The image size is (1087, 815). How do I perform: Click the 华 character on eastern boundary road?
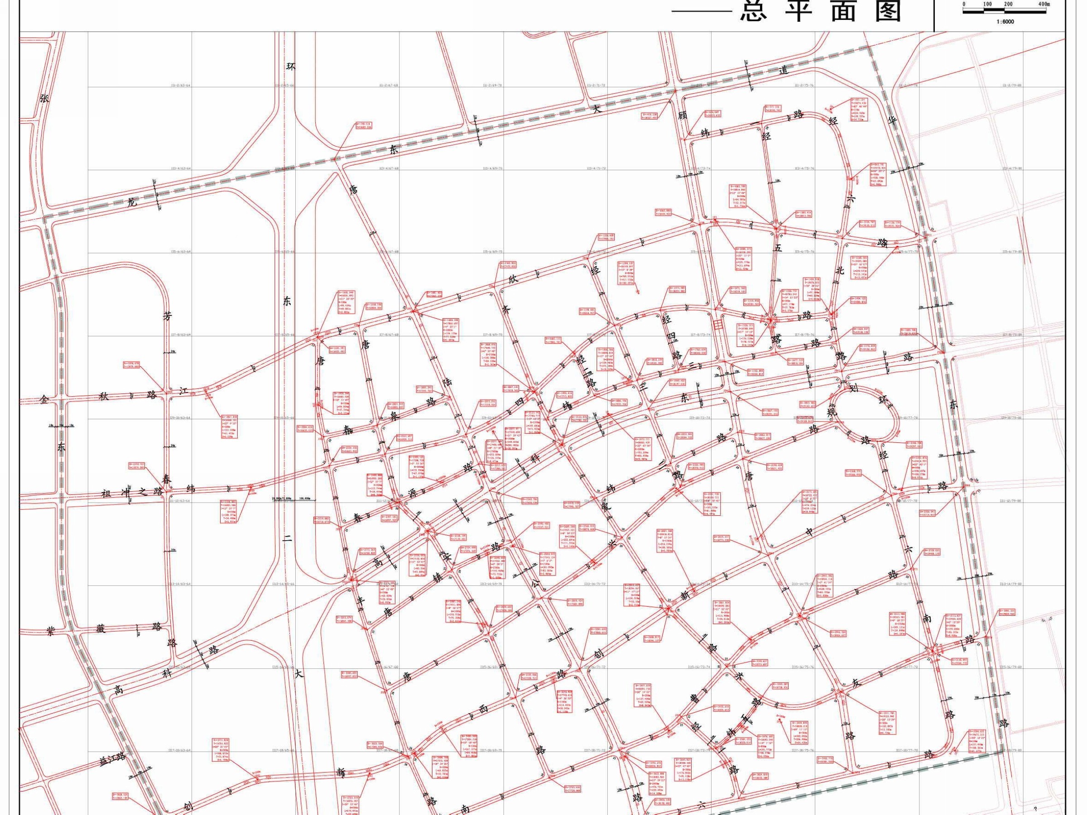(x=893, y=120)
